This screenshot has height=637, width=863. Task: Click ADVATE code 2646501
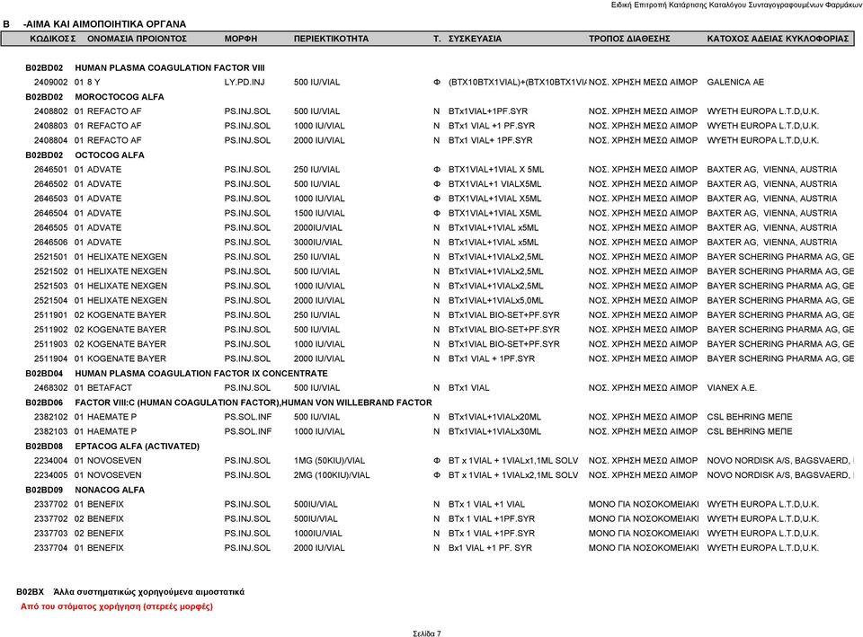tap(50, 170)
